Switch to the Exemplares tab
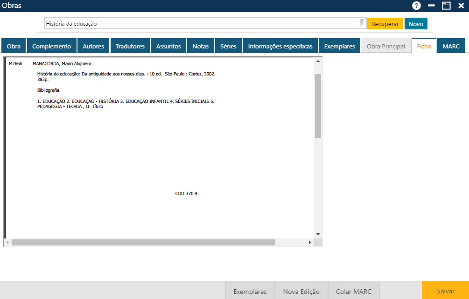This screenshot has width=469, height=299. (x=340, y=46)
